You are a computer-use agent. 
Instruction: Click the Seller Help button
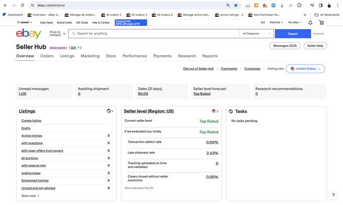point(315,46)
